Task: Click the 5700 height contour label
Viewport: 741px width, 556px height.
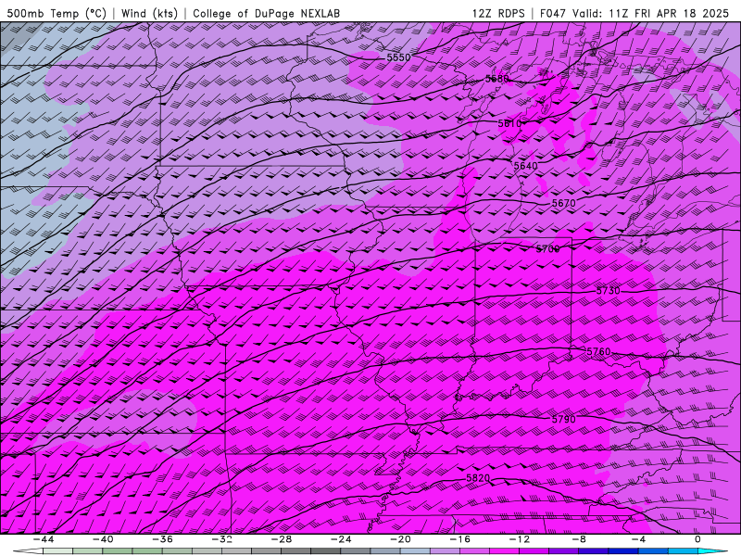Action: pyautogui.click(x=547, y=248)
